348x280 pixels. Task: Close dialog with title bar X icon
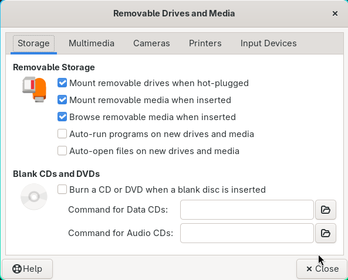coord(335,13)
